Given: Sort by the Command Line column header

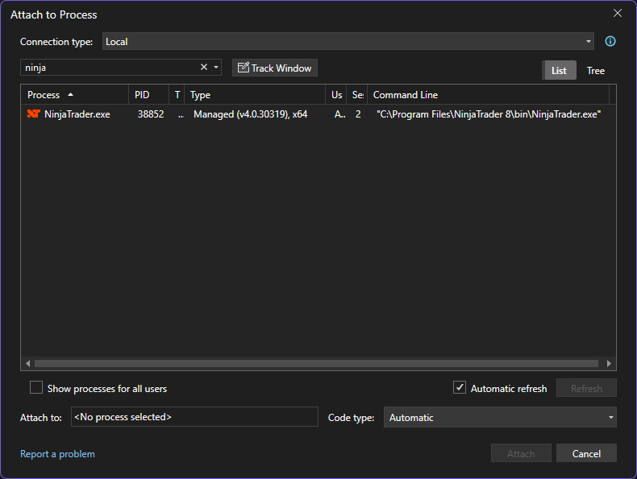Looking at the screenshot, I should click(x=488, y=95).
